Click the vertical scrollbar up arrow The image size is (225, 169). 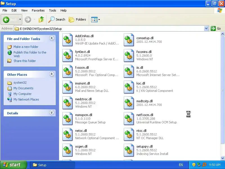click(222, 34)
